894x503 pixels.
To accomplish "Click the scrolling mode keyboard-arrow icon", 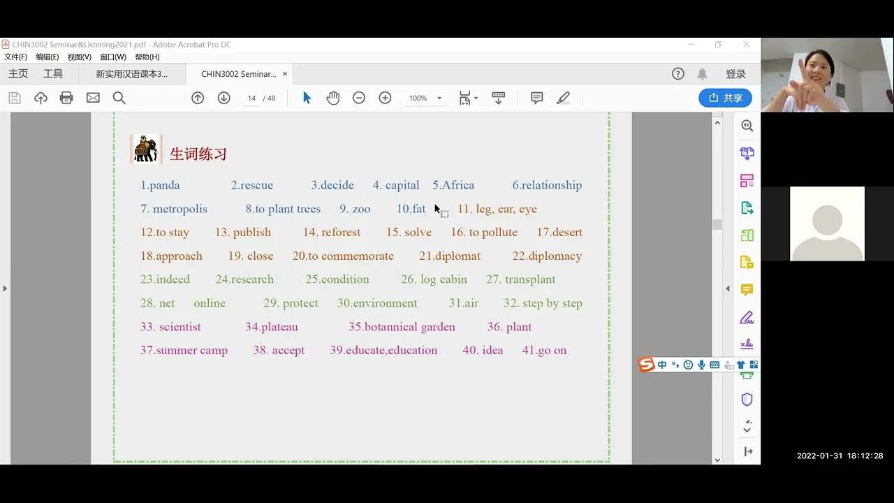I will pos(499,98).
